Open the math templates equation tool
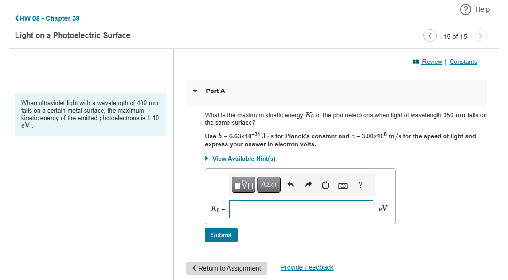 (243, 184)
